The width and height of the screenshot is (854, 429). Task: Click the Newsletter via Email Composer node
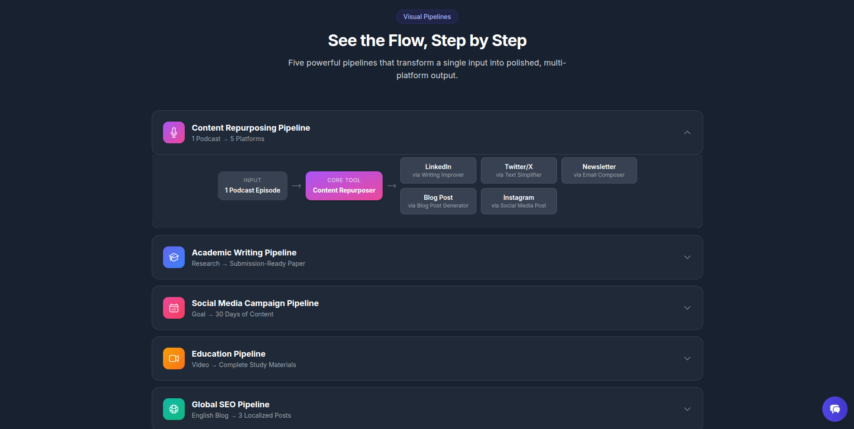599,170
